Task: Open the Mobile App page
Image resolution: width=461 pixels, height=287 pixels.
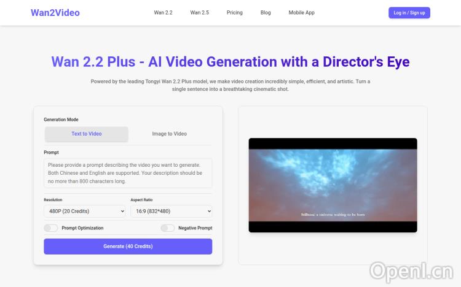Action: click(301, 13)
